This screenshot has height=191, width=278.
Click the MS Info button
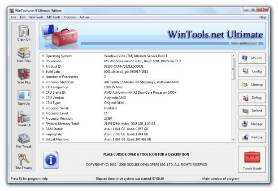pyautogui.click(x=252, y=58)
